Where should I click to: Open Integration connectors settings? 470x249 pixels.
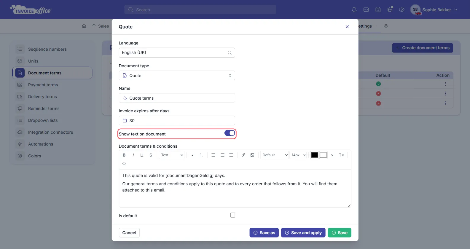(x=52, y=132)
